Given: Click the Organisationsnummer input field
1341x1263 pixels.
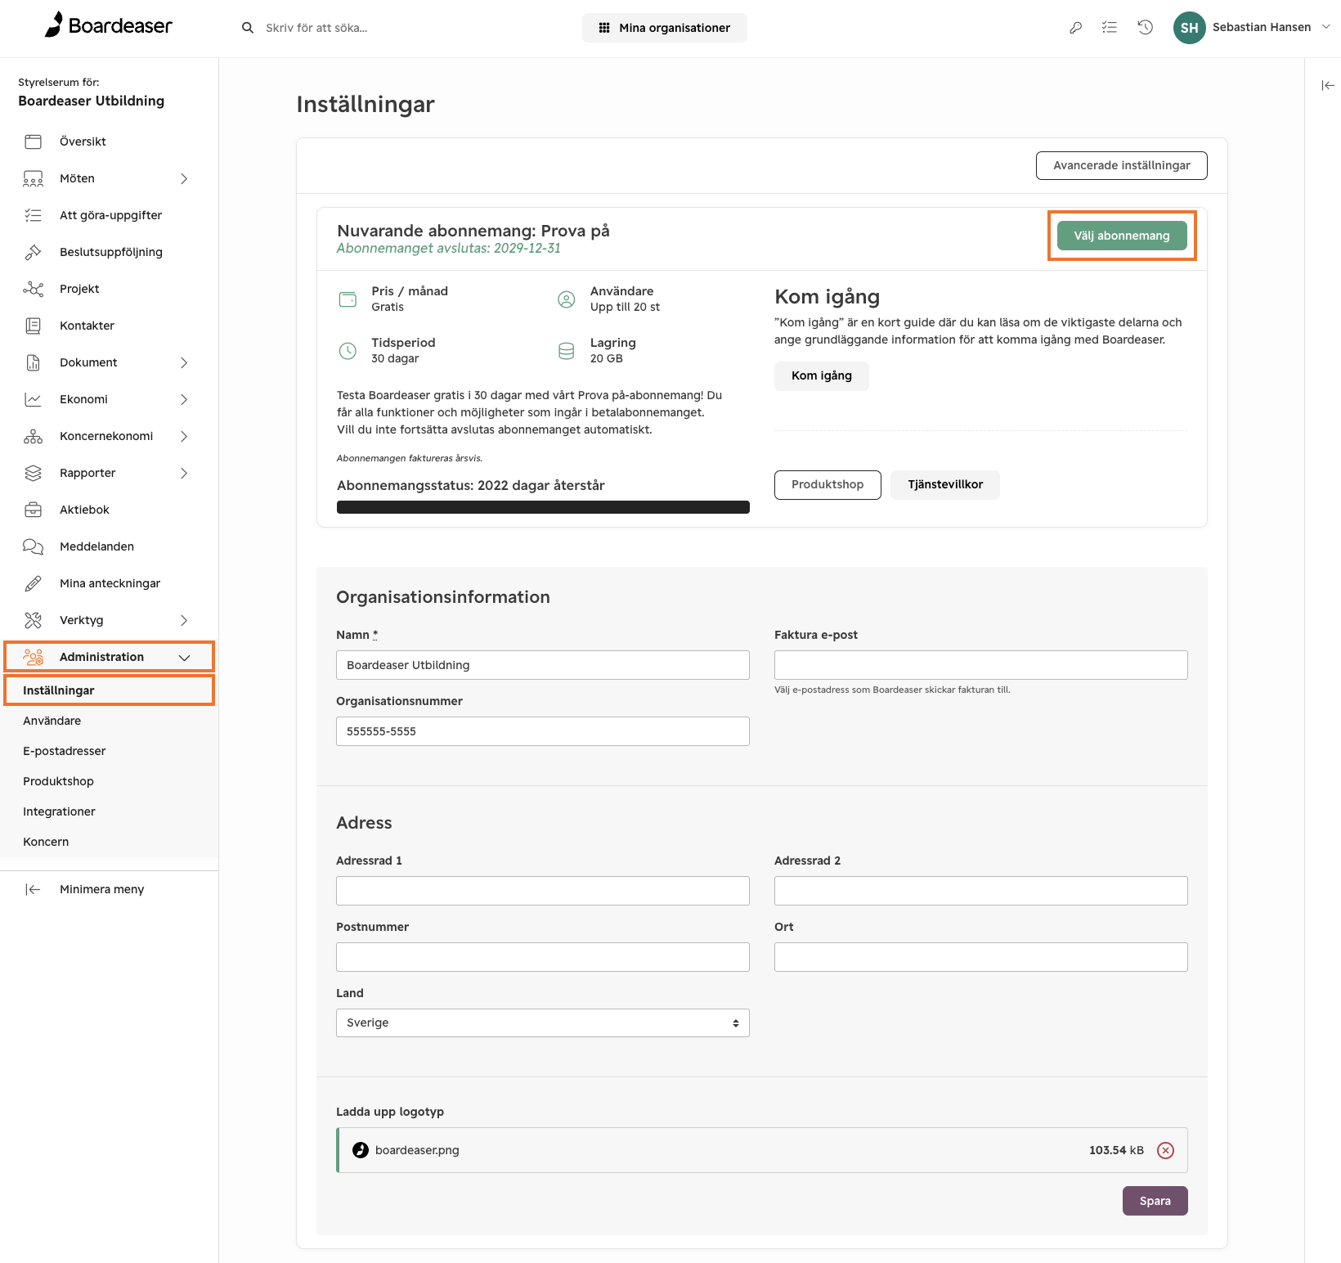Looking at the screenshot, I should (543, 731).
